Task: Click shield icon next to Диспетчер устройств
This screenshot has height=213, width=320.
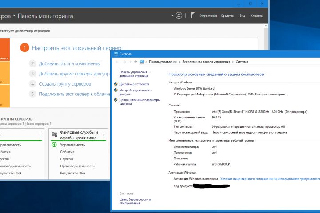Action: (116, 84)
